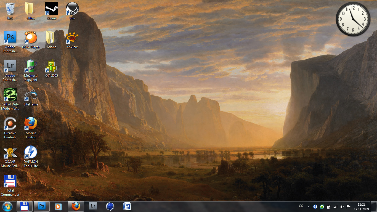377x212 pixels.
Task: Open Možnosti napájení power options
Action: pos(31,65)
